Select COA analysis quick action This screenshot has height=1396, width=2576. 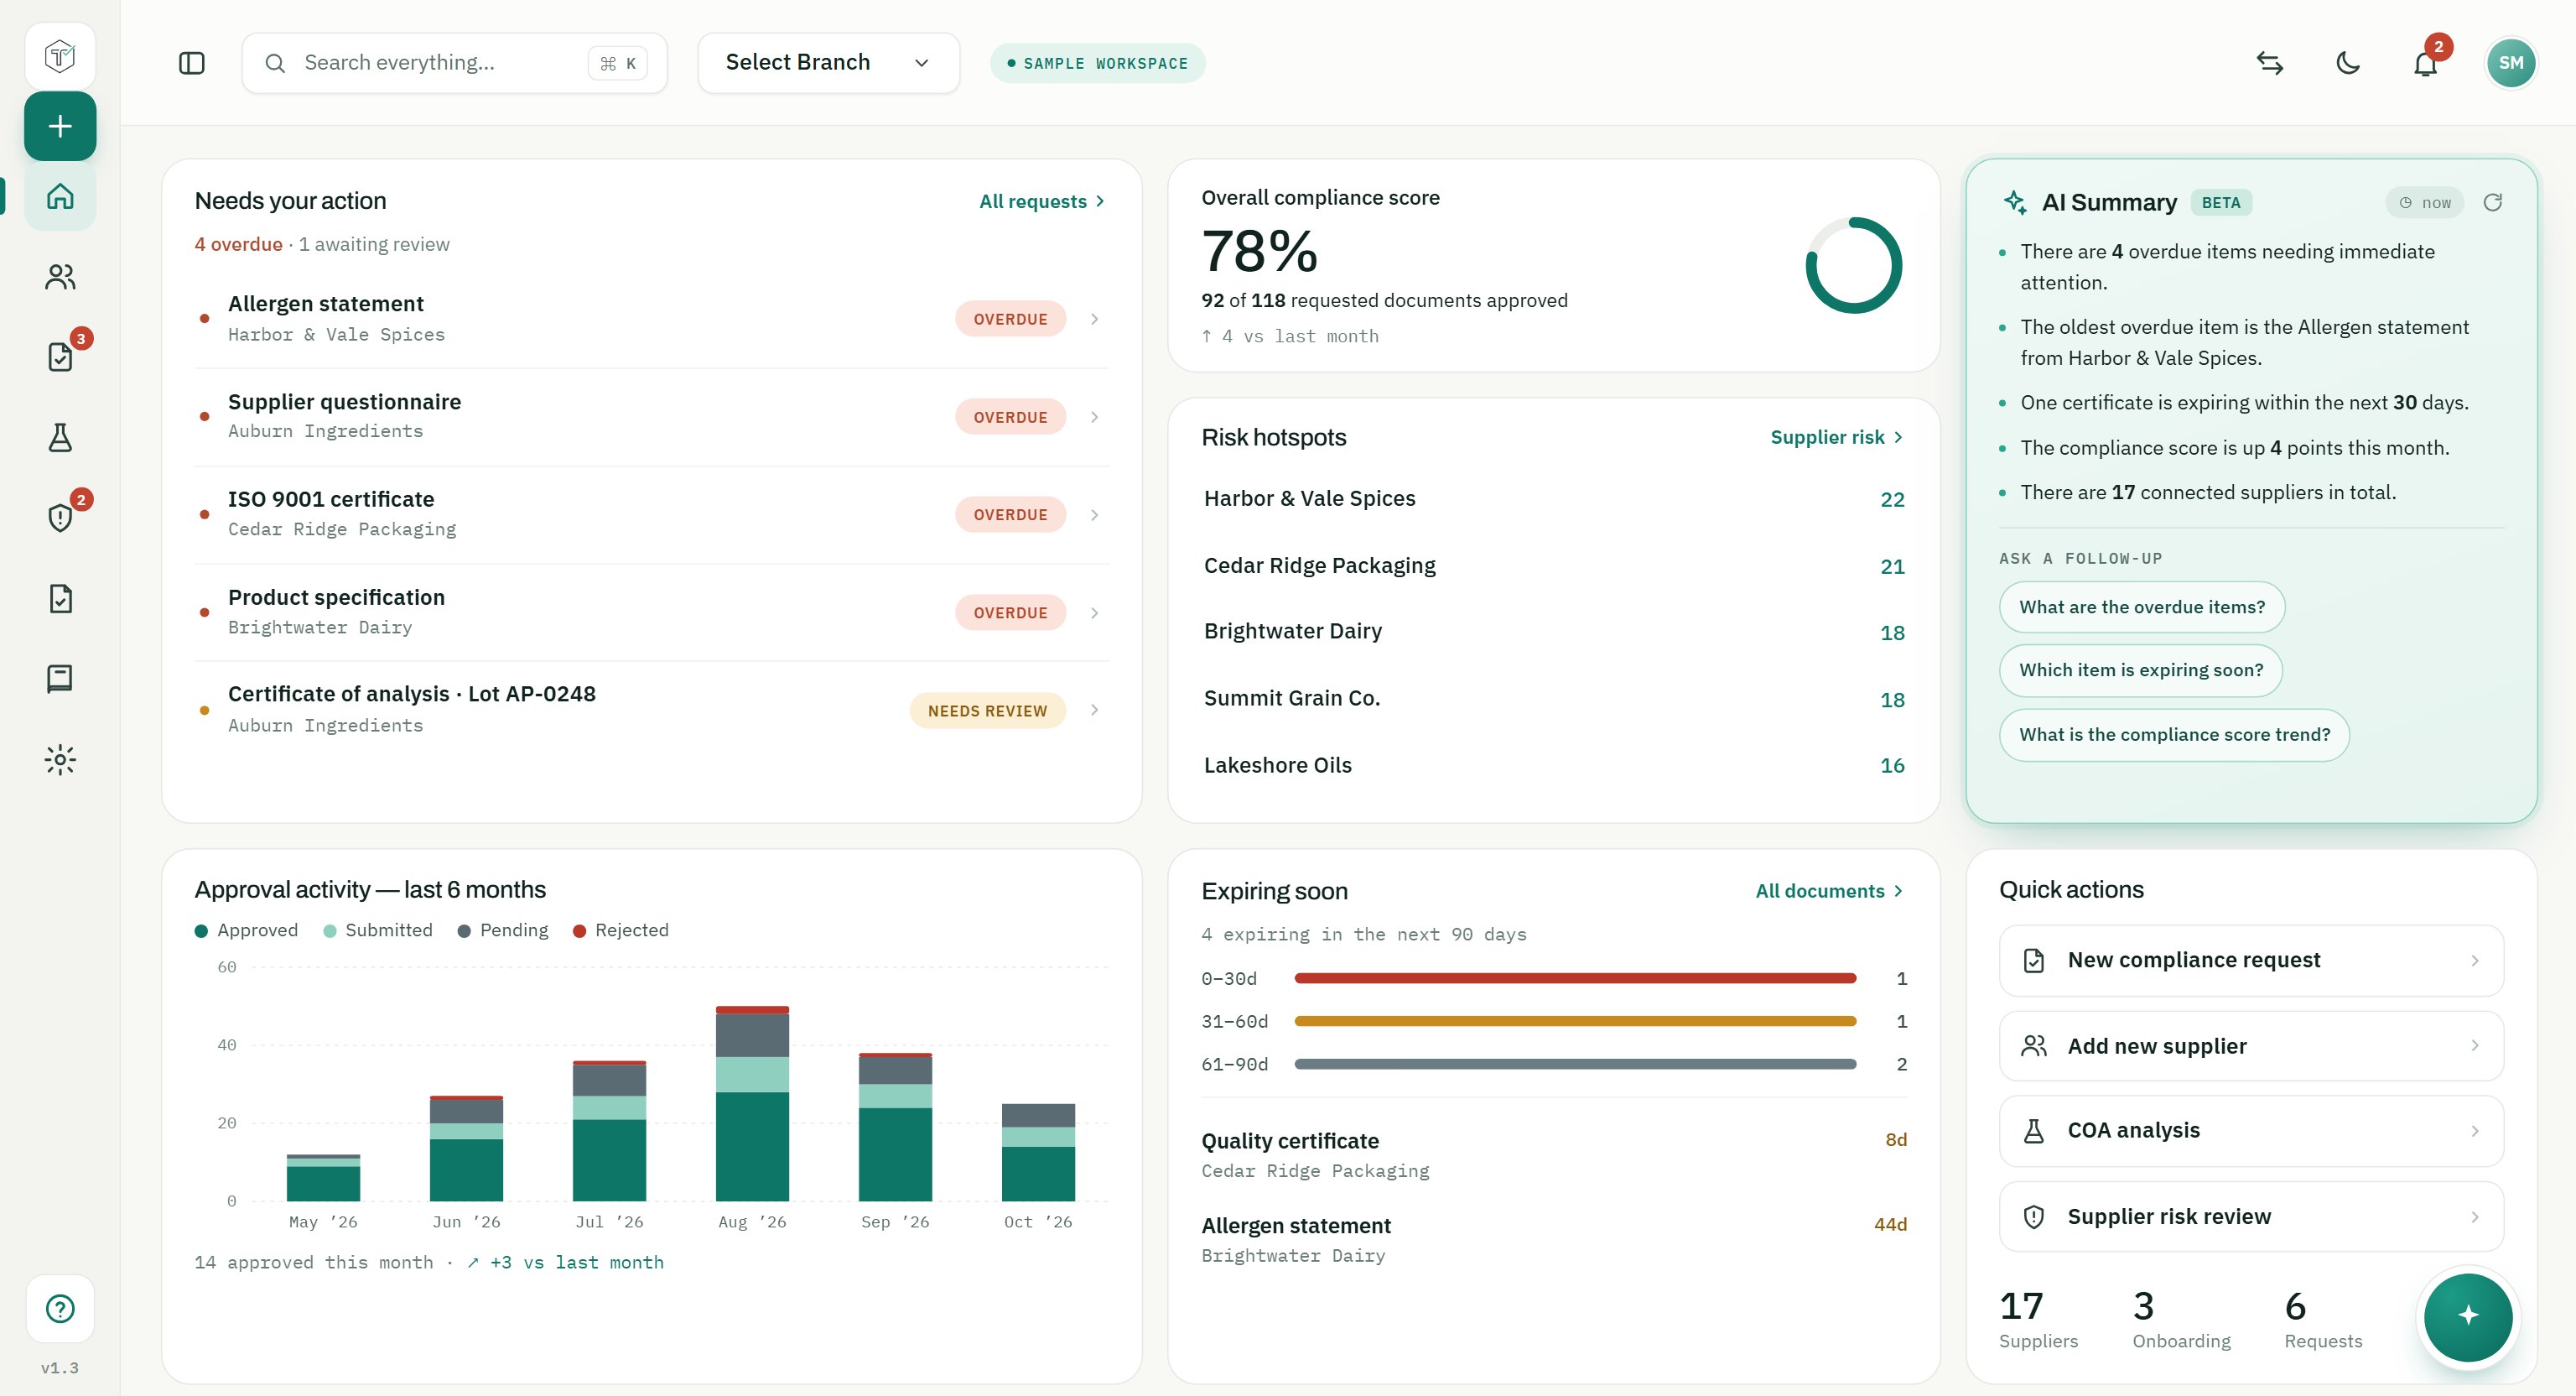click(x=2251, y=1131)
